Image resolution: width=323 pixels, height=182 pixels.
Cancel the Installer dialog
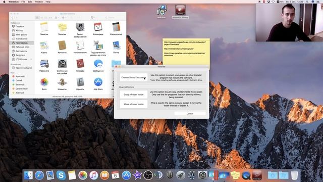190,114
